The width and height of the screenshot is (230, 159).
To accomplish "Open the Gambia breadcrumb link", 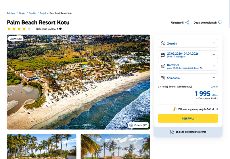I will pyautogui.click(x=32, y=13).
